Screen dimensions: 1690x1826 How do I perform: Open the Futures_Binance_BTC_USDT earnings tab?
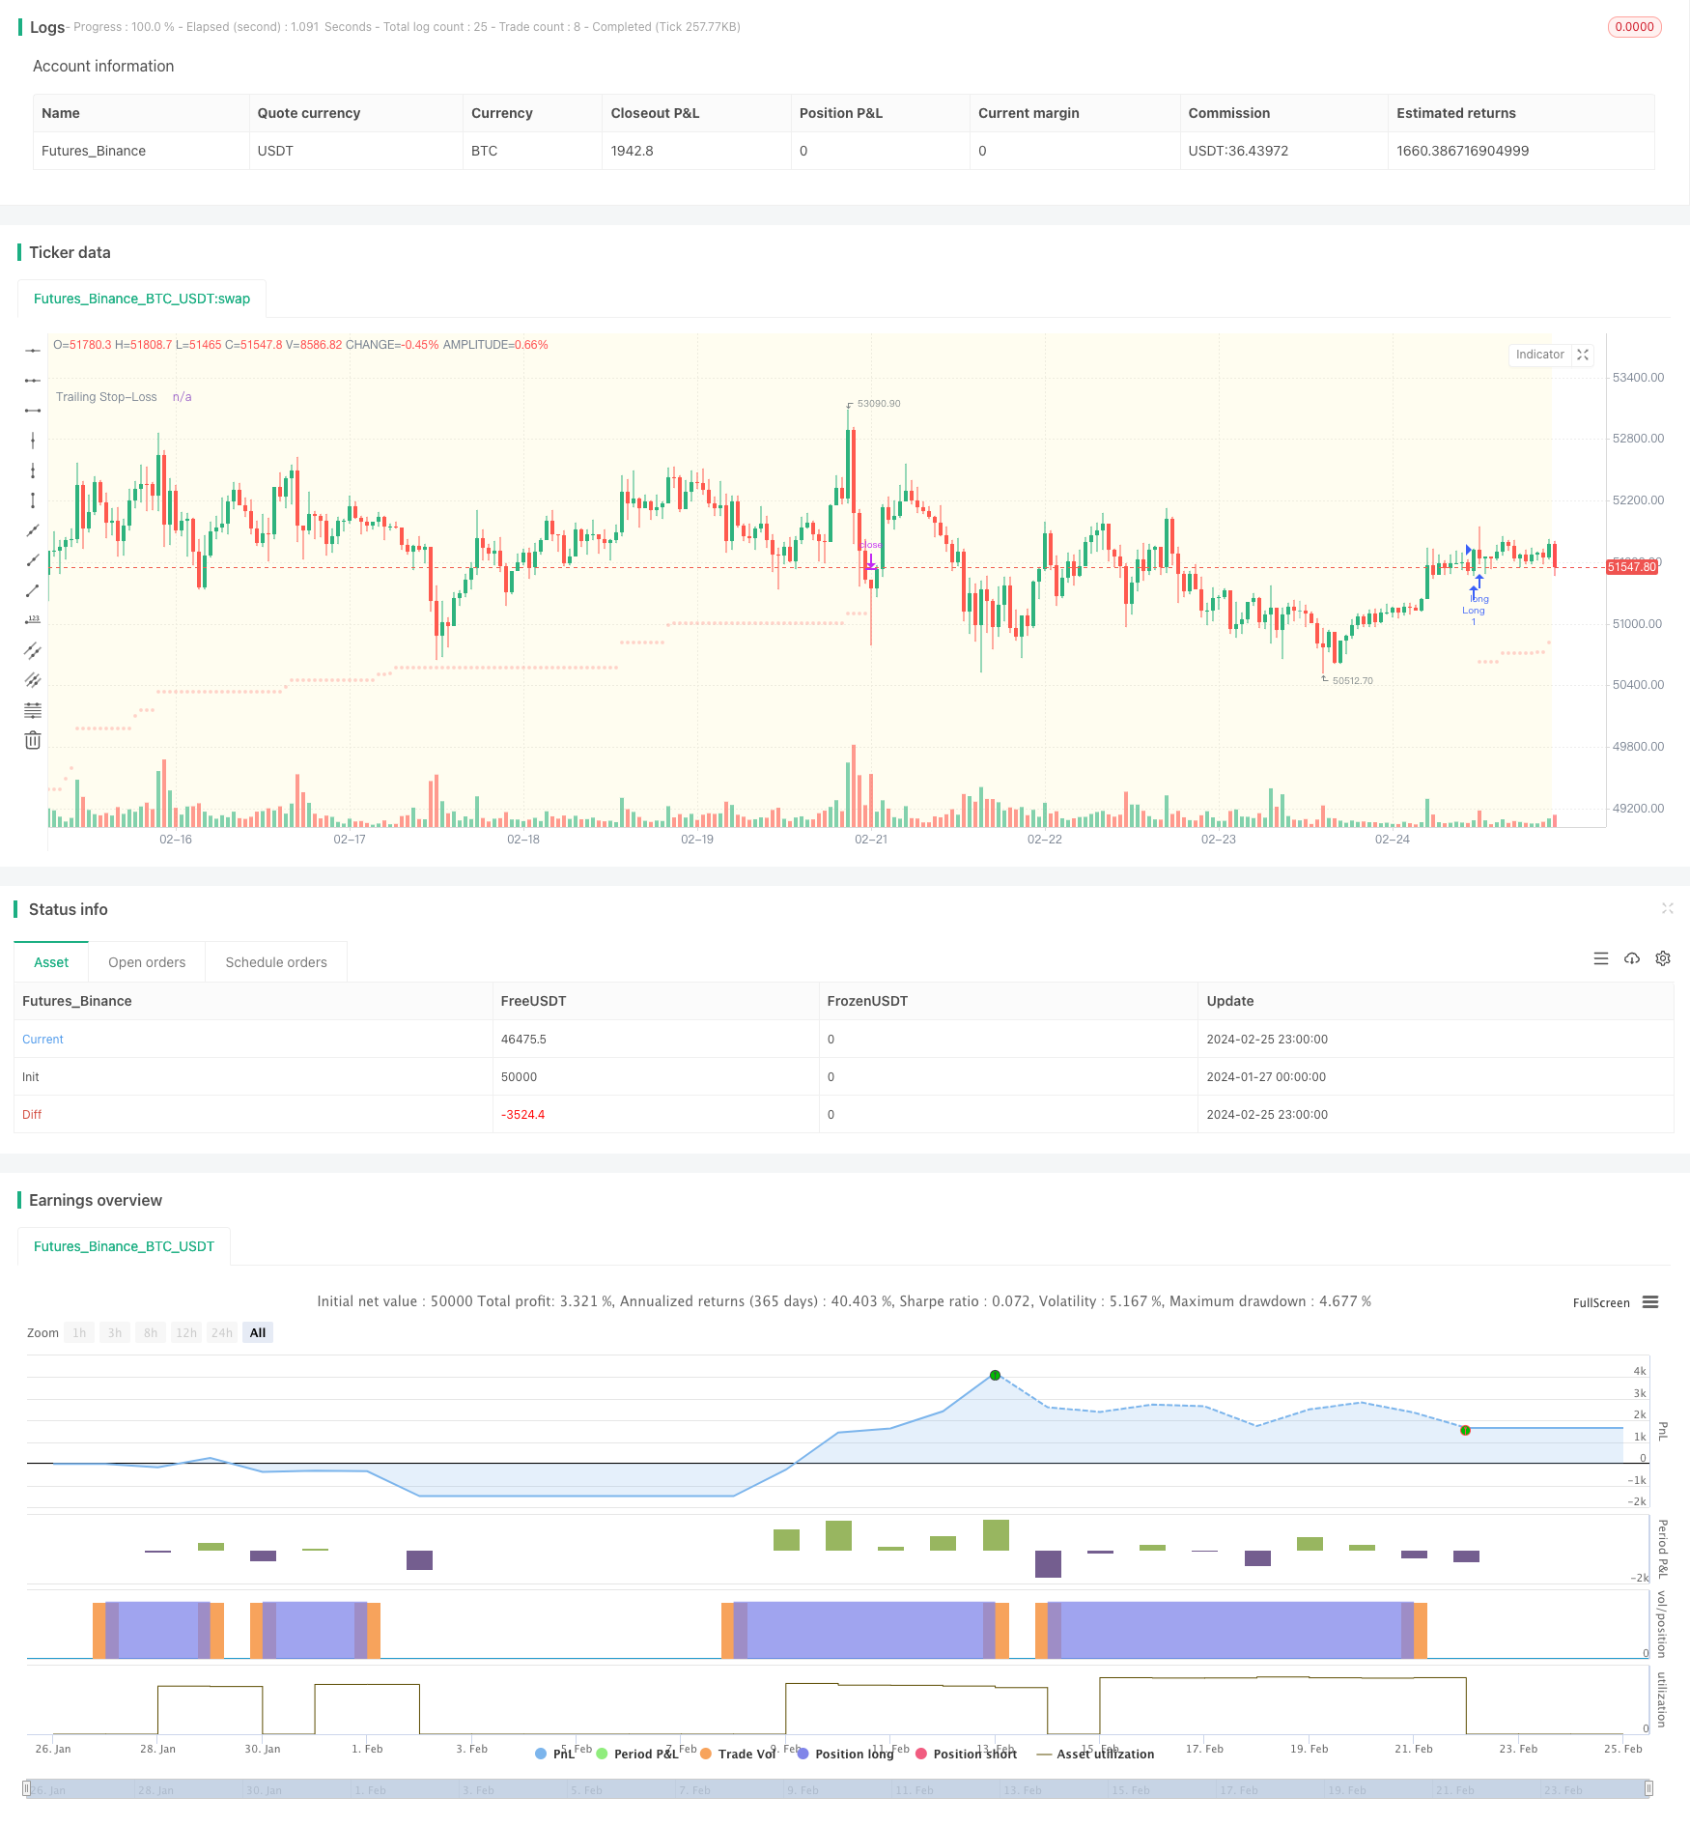[124, 1246]
